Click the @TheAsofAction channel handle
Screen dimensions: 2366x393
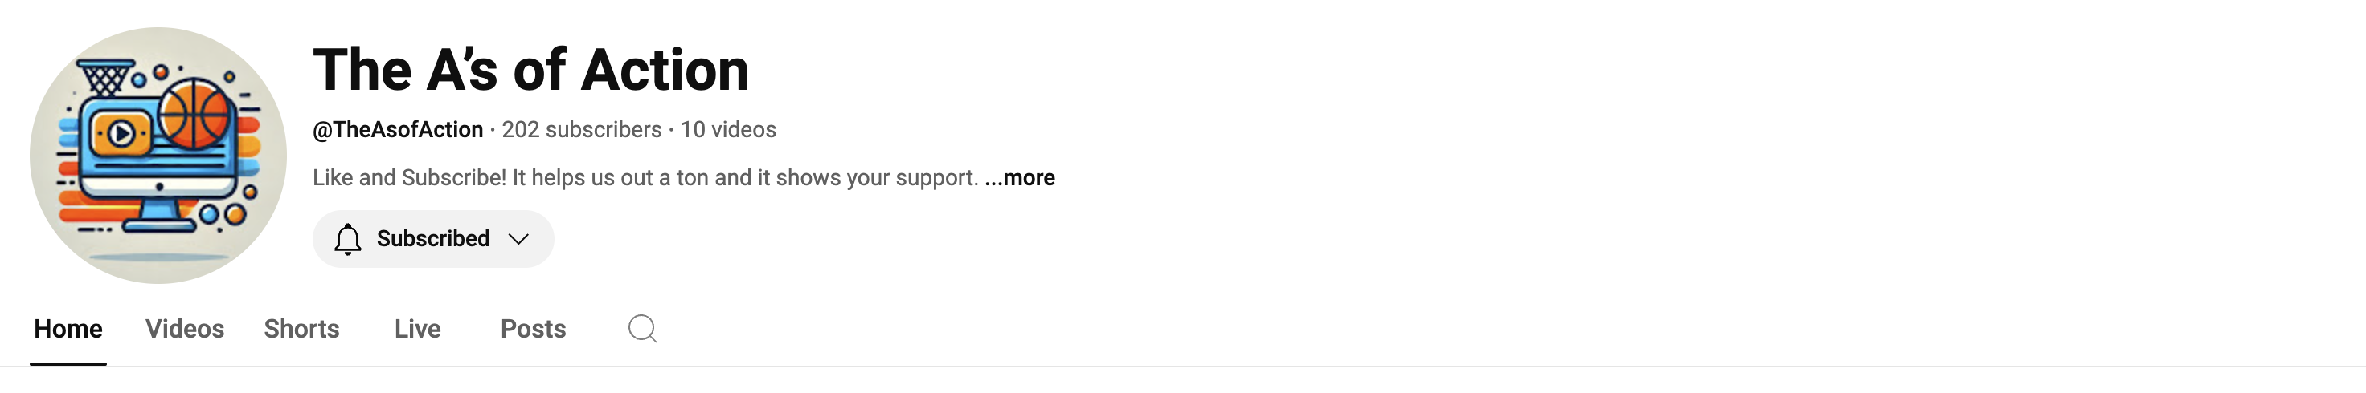point(398,130)
